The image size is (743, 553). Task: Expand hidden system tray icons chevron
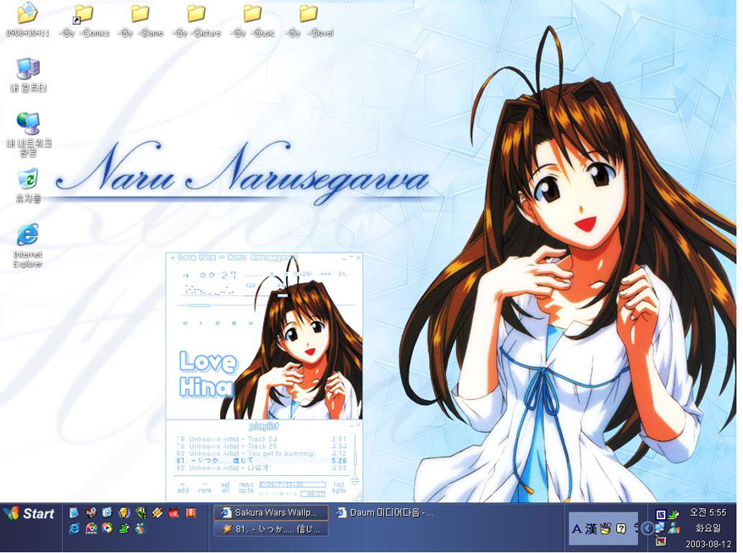click(647, 528)
